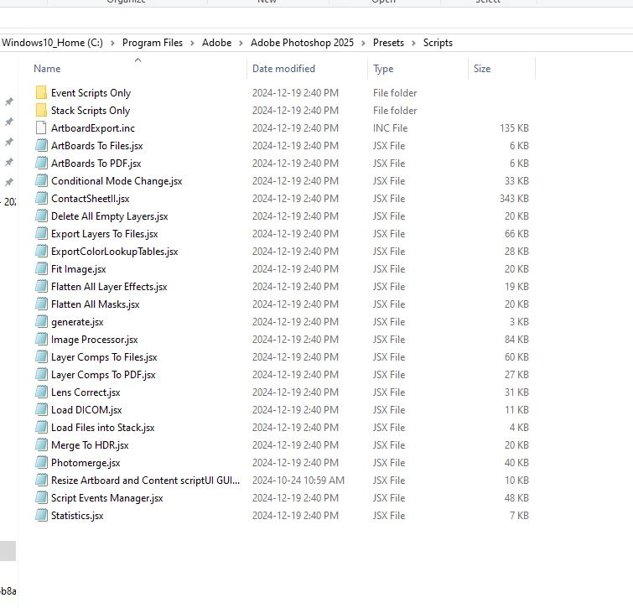Click the Load Files into Stack.jsx icon
The width and height of the screenshot is (633, 608).
(x=41, y=428)
